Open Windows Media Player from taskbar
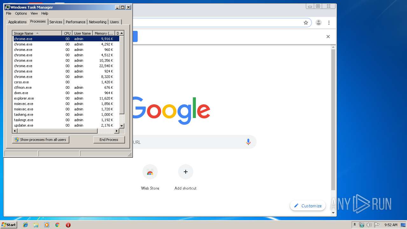The height and width of the screenshot is (229, 407). coord(47,225)
